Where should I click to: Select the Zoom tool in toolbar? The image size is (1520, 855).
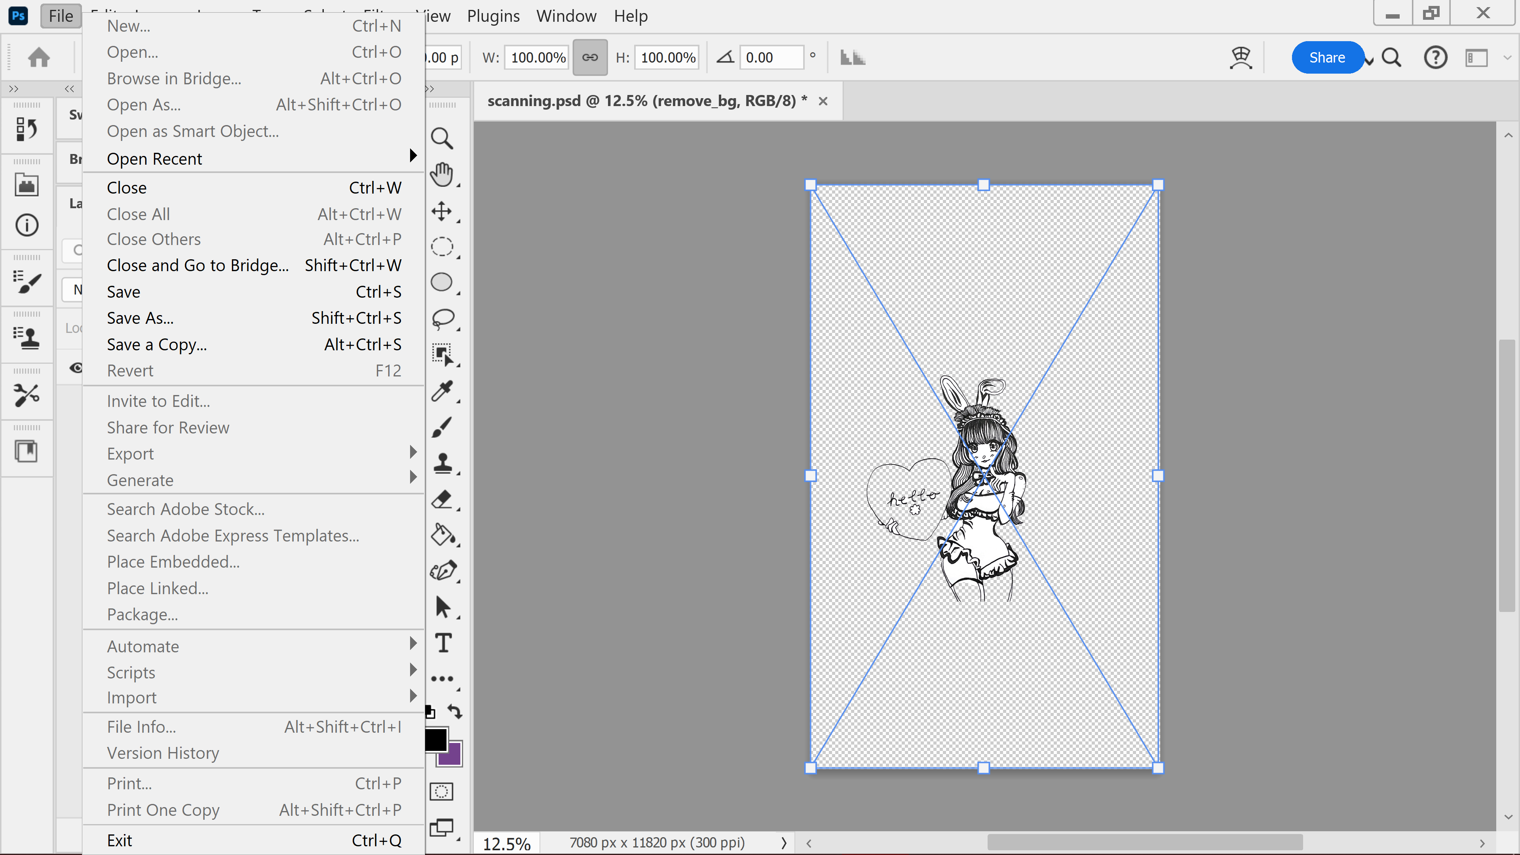coord(441,139)
